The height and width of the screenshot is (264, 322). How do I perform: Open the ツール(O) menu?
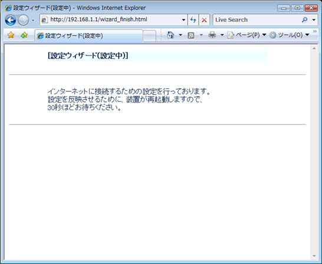pyautogui.click(x=290, y=35)
